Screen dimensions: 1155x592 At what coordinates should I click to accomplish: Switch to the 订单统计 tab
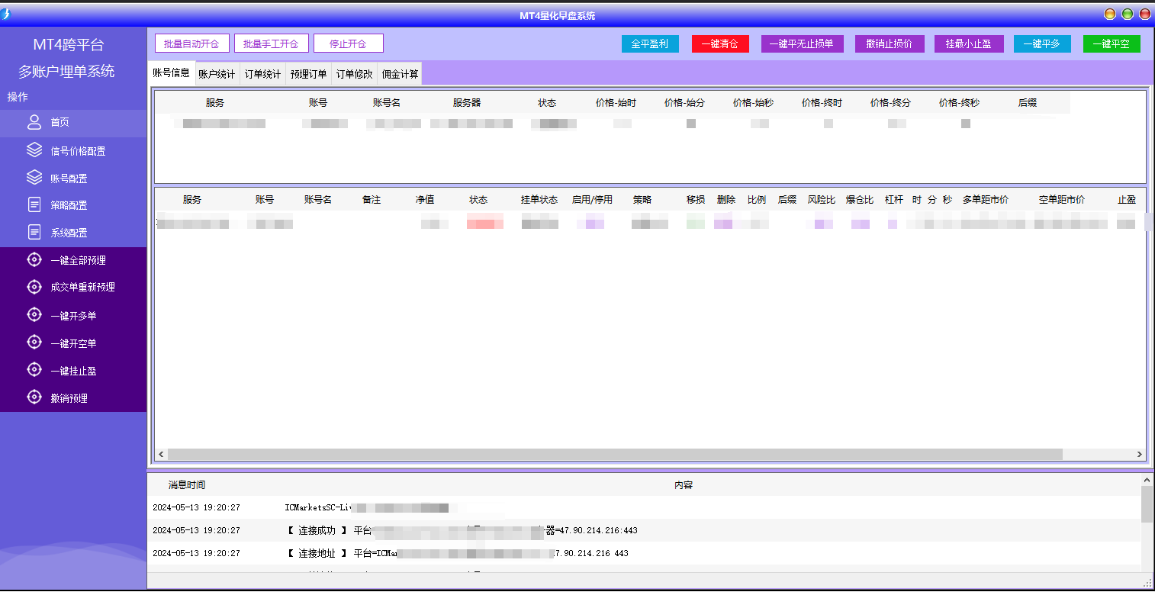click(x=262, y=74)
